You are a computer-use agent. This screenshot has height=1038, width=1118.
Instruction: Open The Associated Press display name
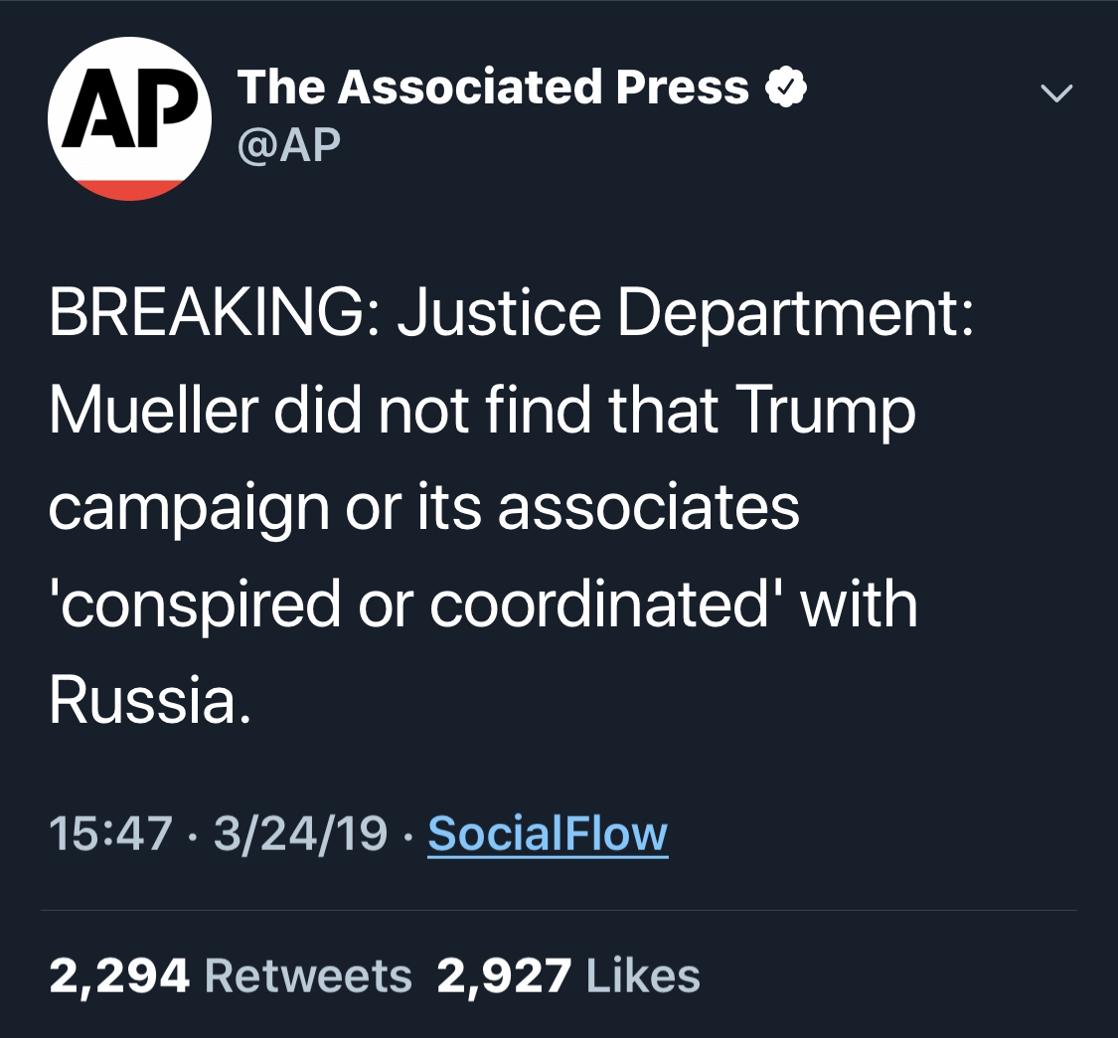493,87
